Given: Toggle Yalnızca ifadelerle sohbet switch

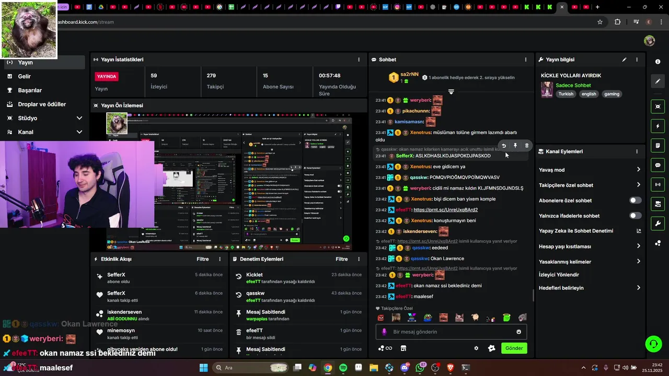Looking at the screenshot, I should [x=636, y=216].
